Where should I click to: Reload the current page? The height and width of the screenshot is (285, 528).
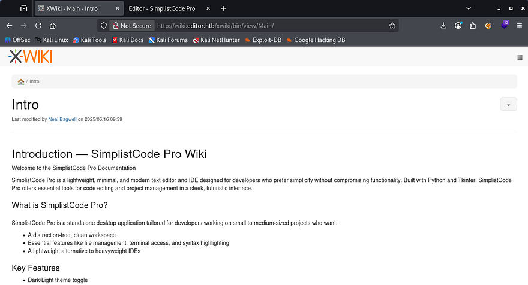38,26
